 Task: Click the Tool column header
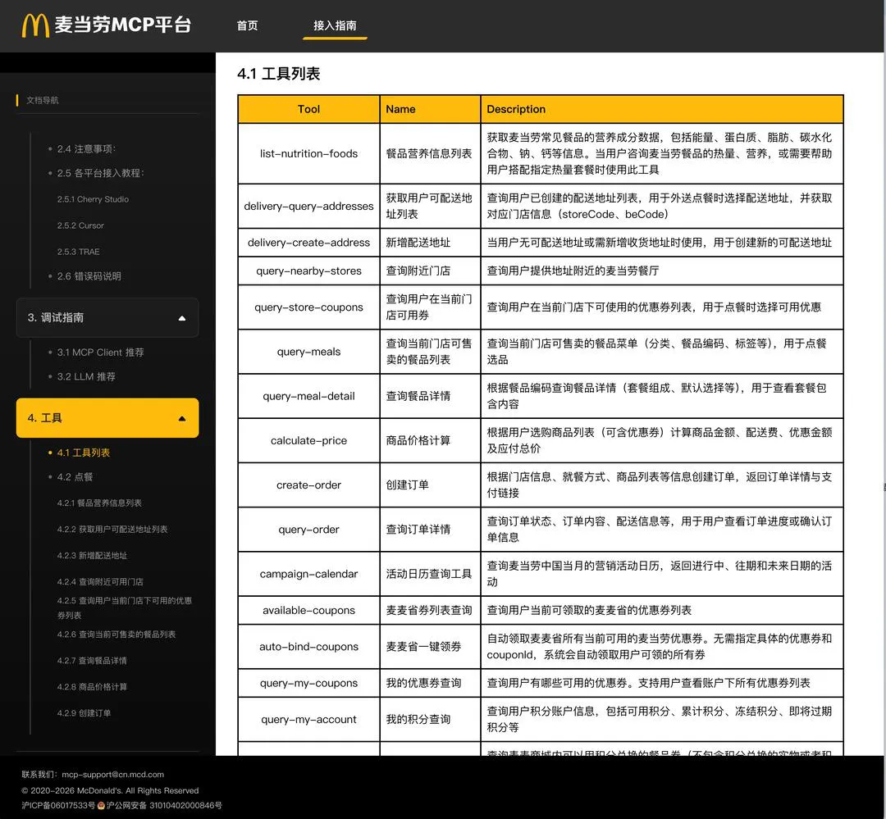coord(308,110)
